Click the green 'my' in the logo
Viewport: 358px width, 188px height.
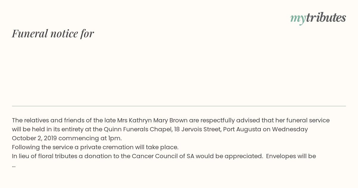tap(298, 19)
